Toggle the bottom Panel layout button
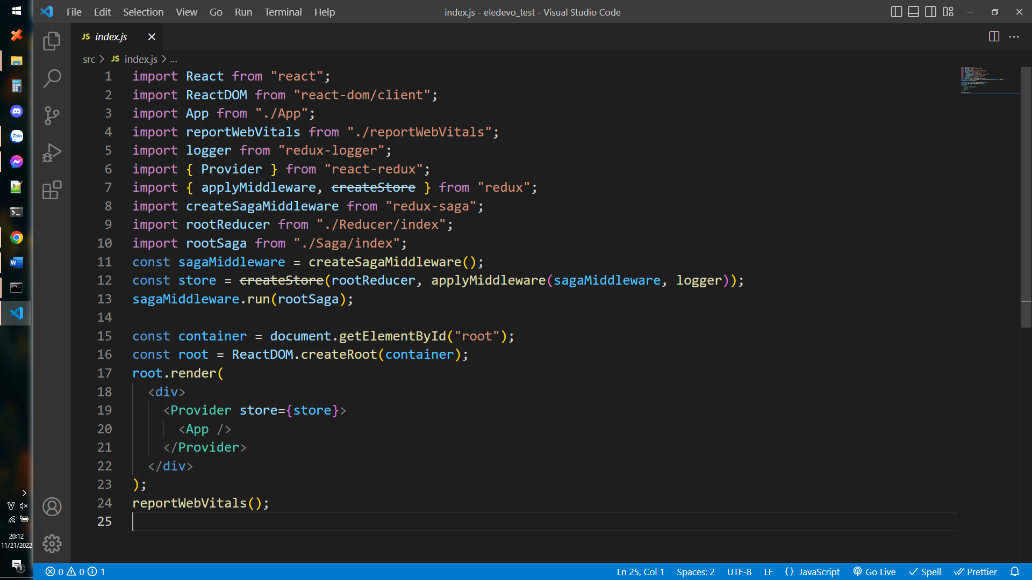The width and height of the screenshot is (1032, 580). click(913, 12)
